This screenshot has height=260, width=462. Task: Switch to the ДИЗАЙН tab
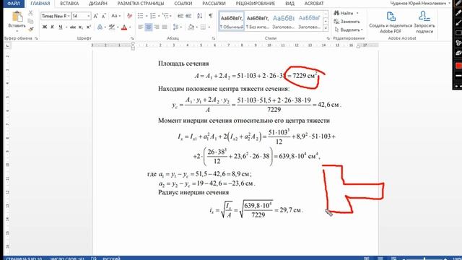coord(98,4)
